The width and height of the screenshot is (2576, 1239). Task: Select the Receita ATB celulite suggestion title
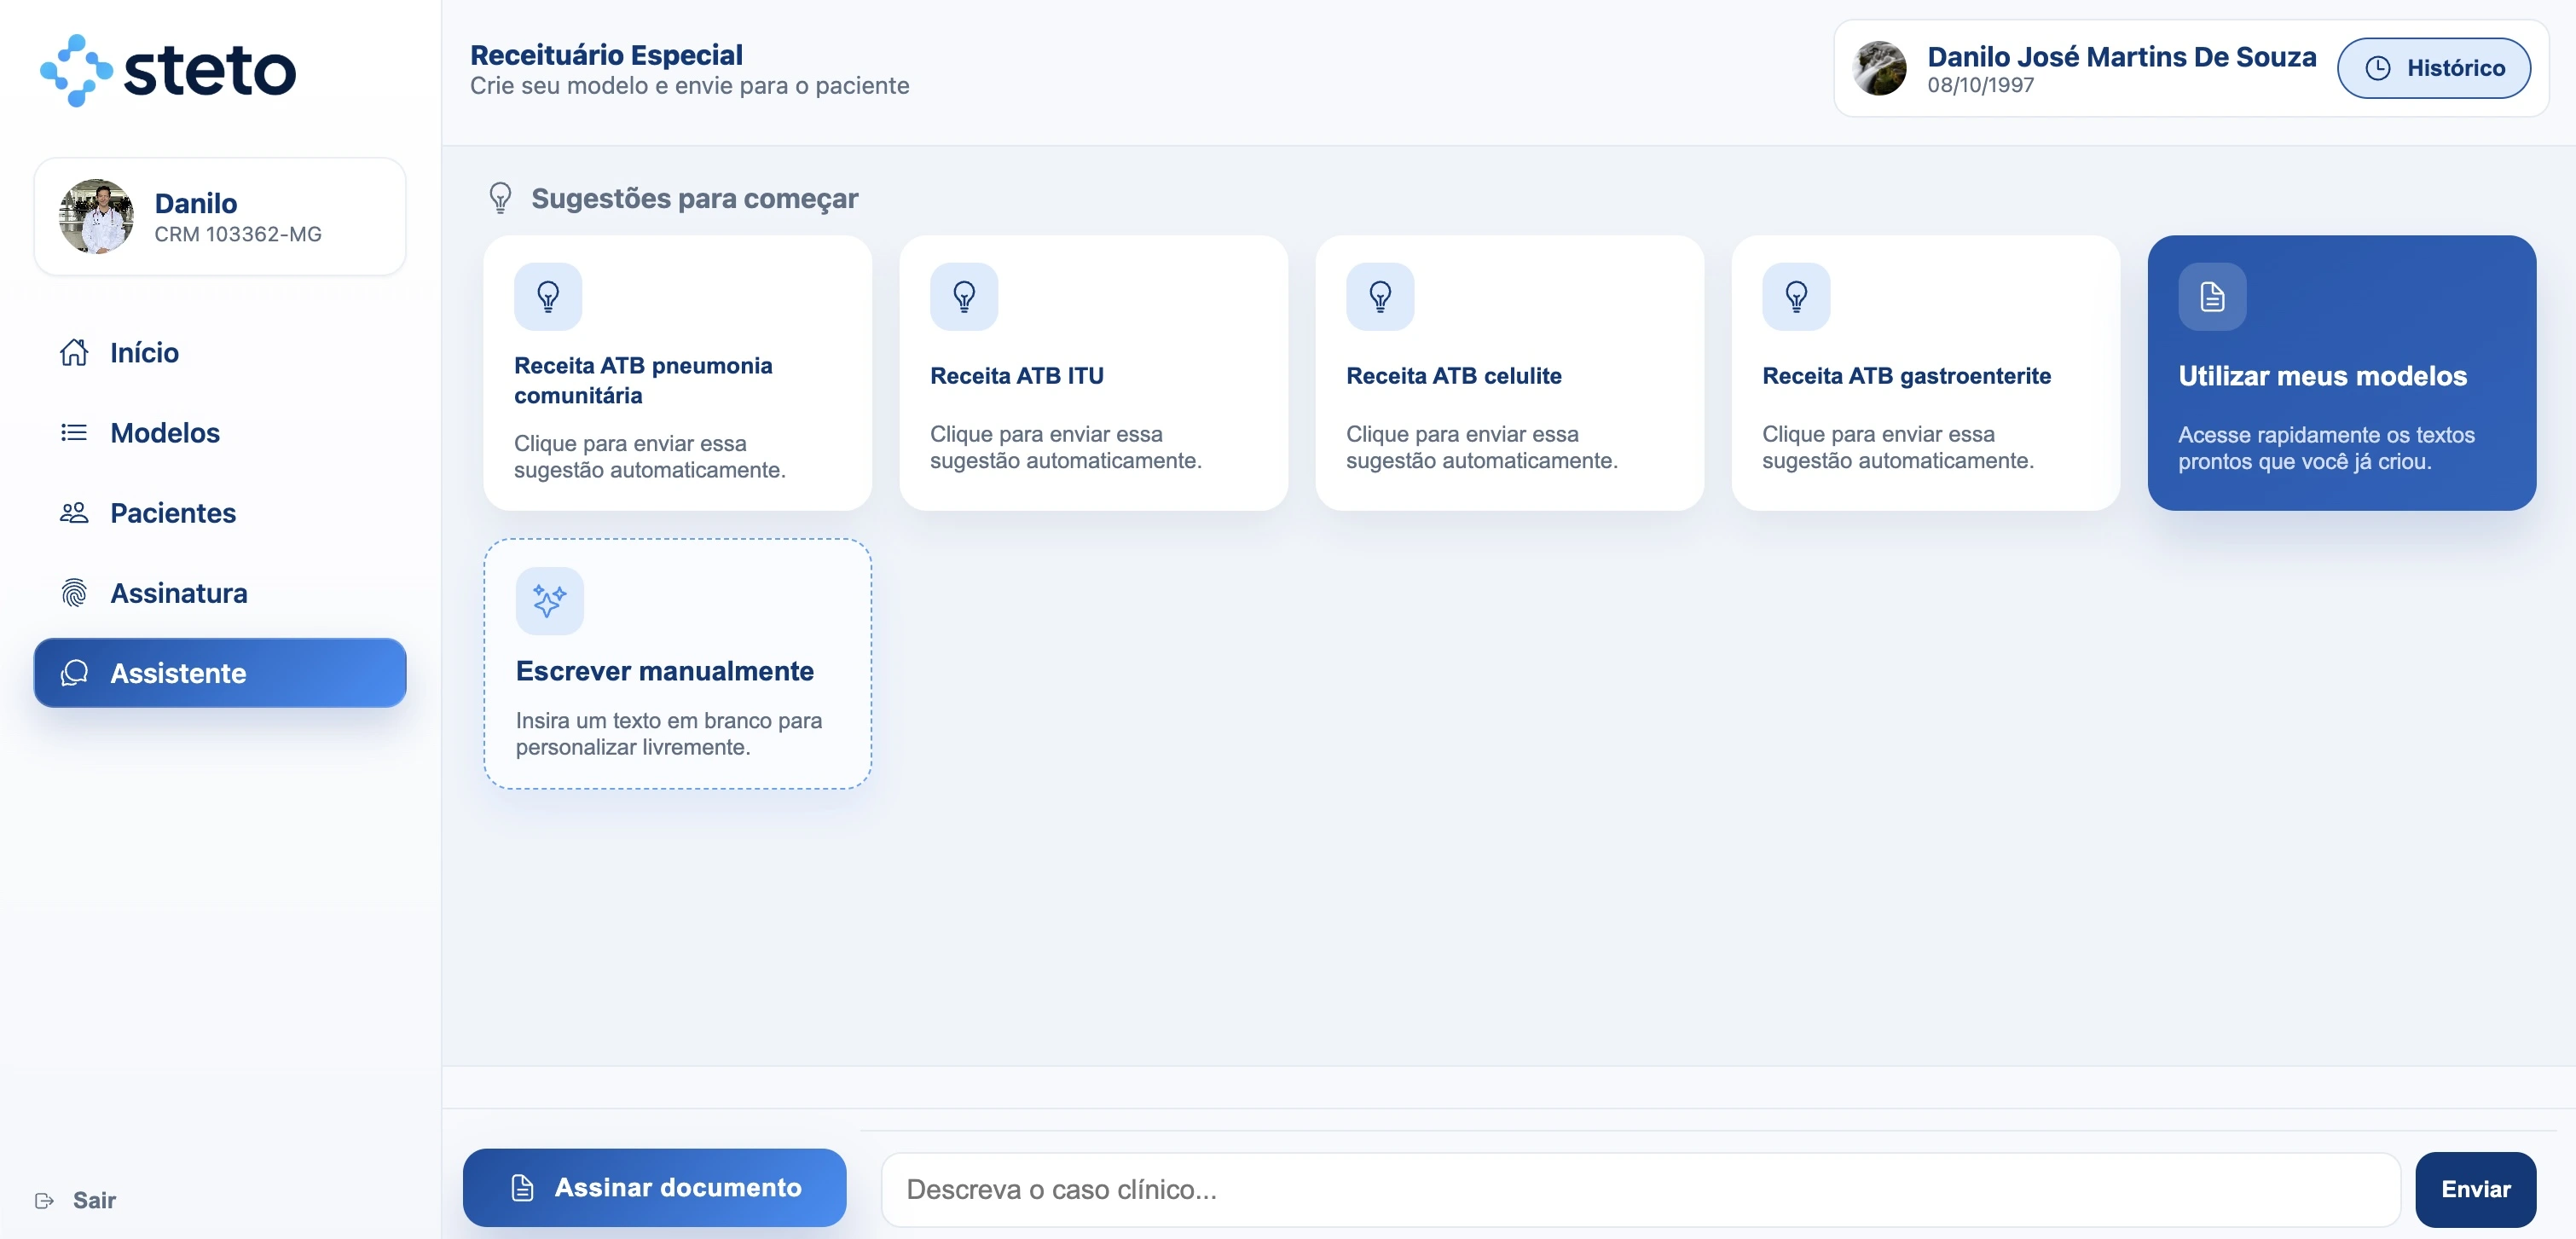tap(1453, 376)
